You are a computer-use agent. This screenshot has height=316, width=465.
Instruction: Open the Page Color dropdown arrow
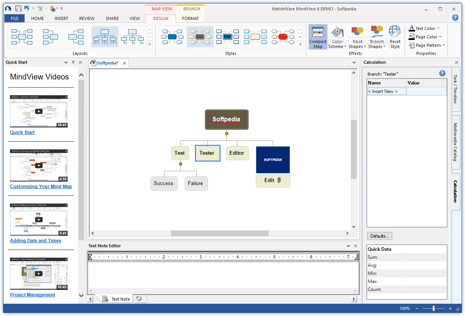tap(440, 37)
